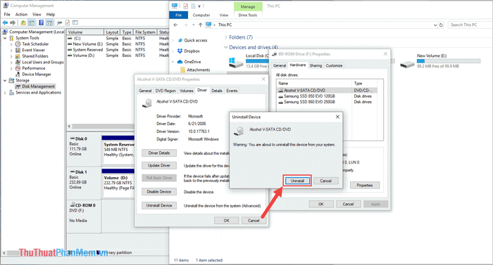The image size is (493, 265).
Task: Click the Quick access star icon
Action: (x=180, y=40)
